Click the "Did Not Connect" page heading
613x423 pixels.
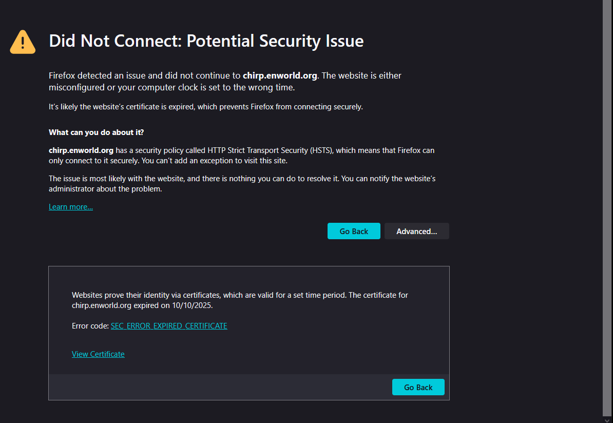206,41
